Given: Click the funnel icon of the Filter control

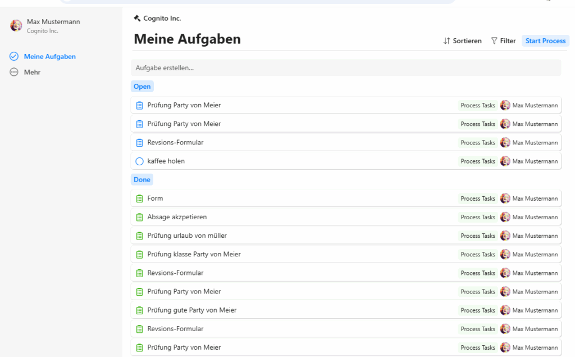Looking at the screenshot, I should (x=494, y=41).
